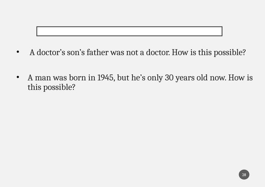The height and width of the screenshot is (187, 265).
Task: Click "but he's" in the second riddle
Action: 131,78
